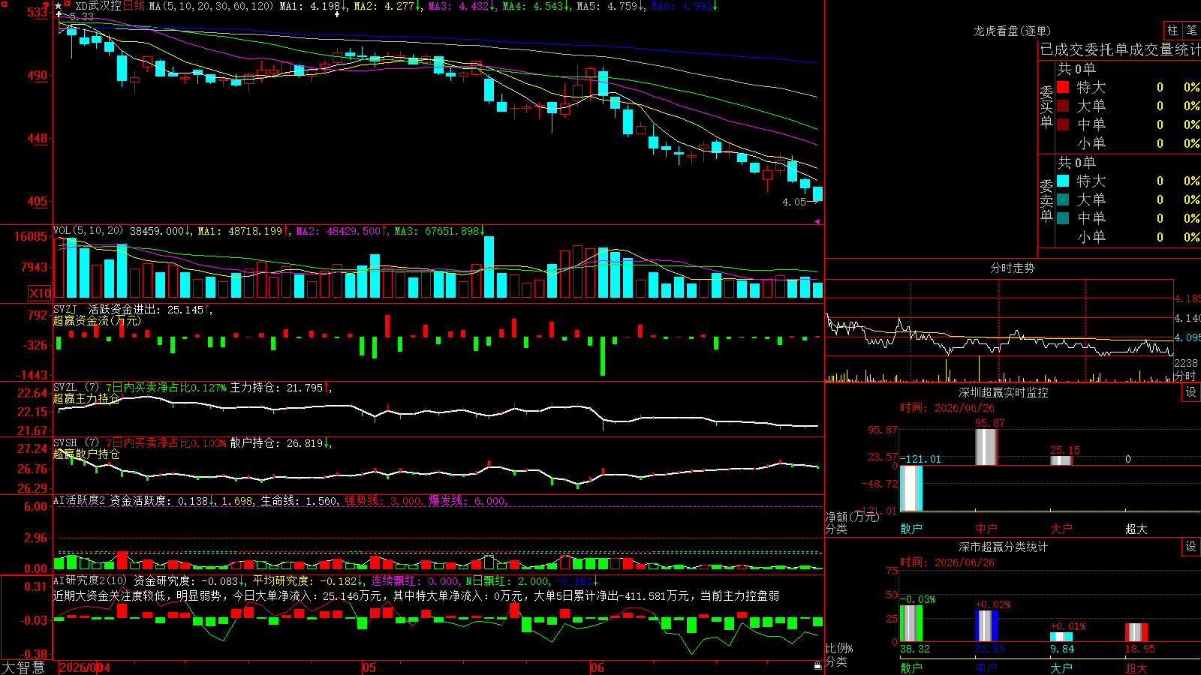Click the MA1: 4.198 value label
This screenshot has width=1201, height=675.
point(313,6)
